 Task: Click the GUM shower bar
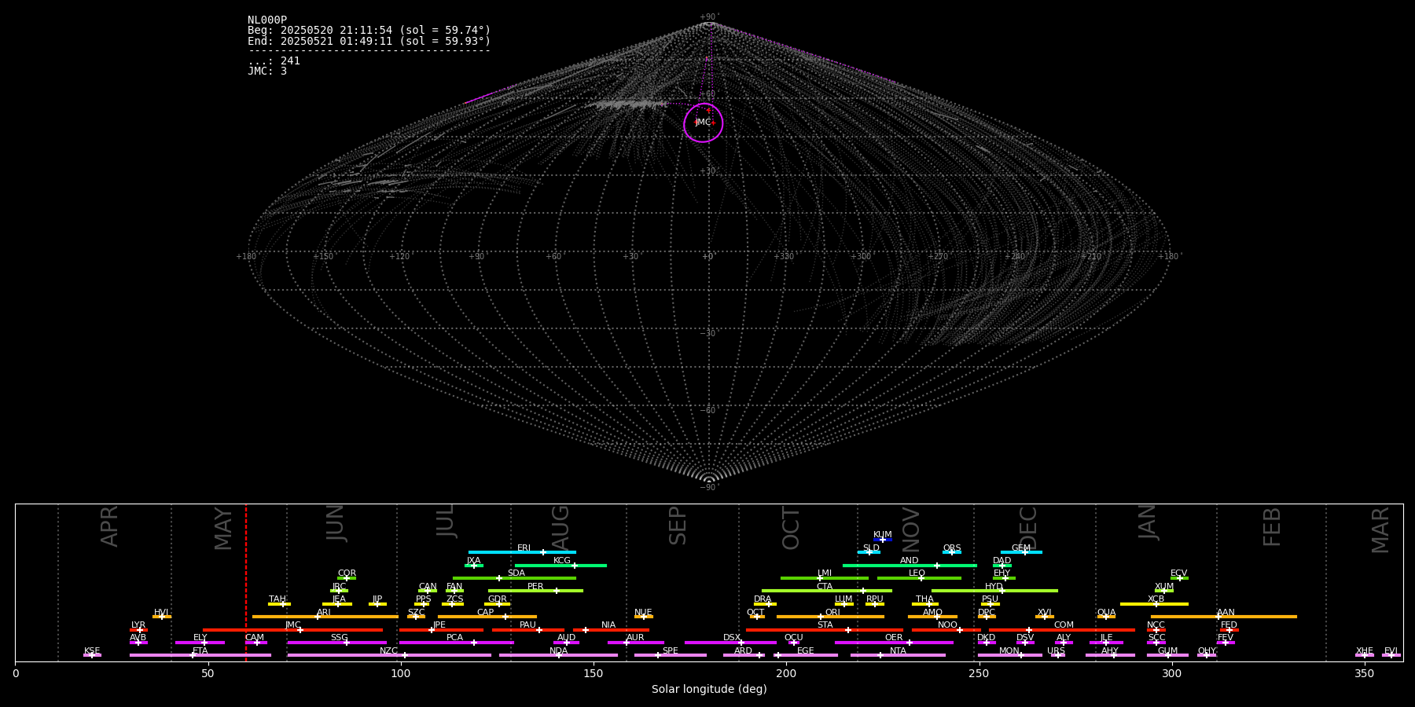(x=1167, y=655)
